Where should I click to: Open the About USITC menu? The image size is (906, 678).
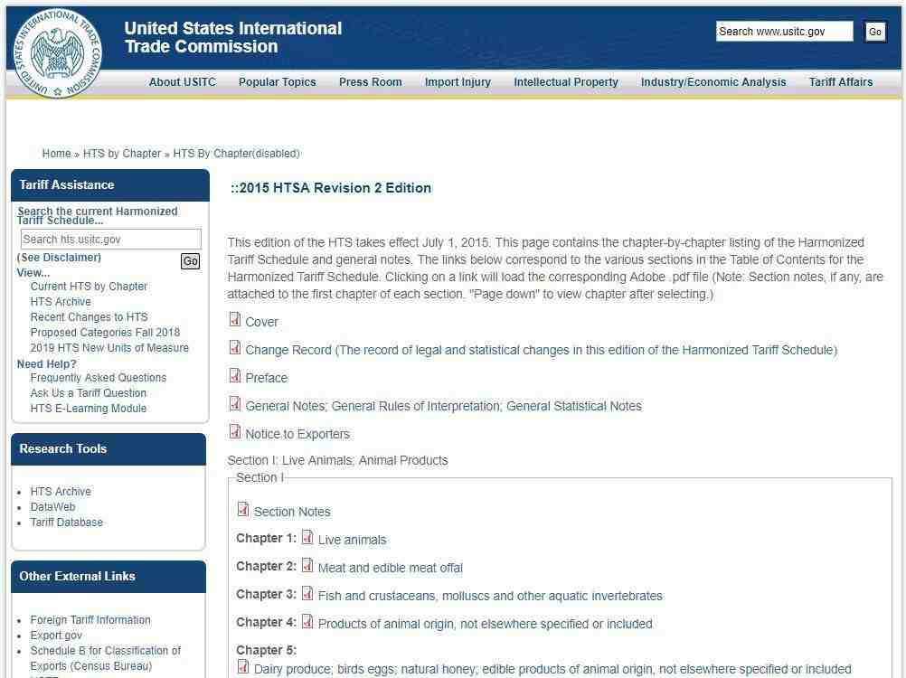[x=182, y=82]
